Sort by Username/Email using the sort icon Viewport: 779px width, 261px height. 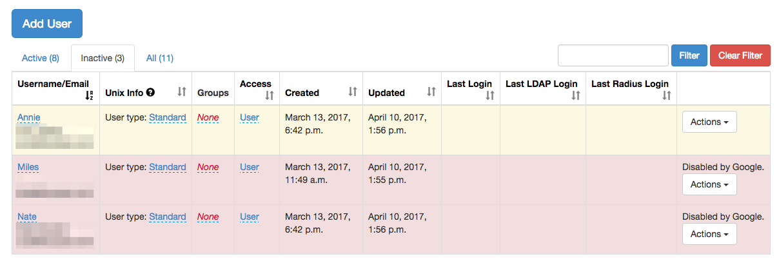pos(89,95)
